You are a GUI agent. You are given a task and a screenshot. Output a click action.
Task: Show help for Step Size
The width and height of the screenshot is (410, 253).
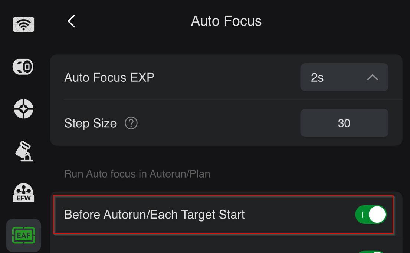click(131, 123)
